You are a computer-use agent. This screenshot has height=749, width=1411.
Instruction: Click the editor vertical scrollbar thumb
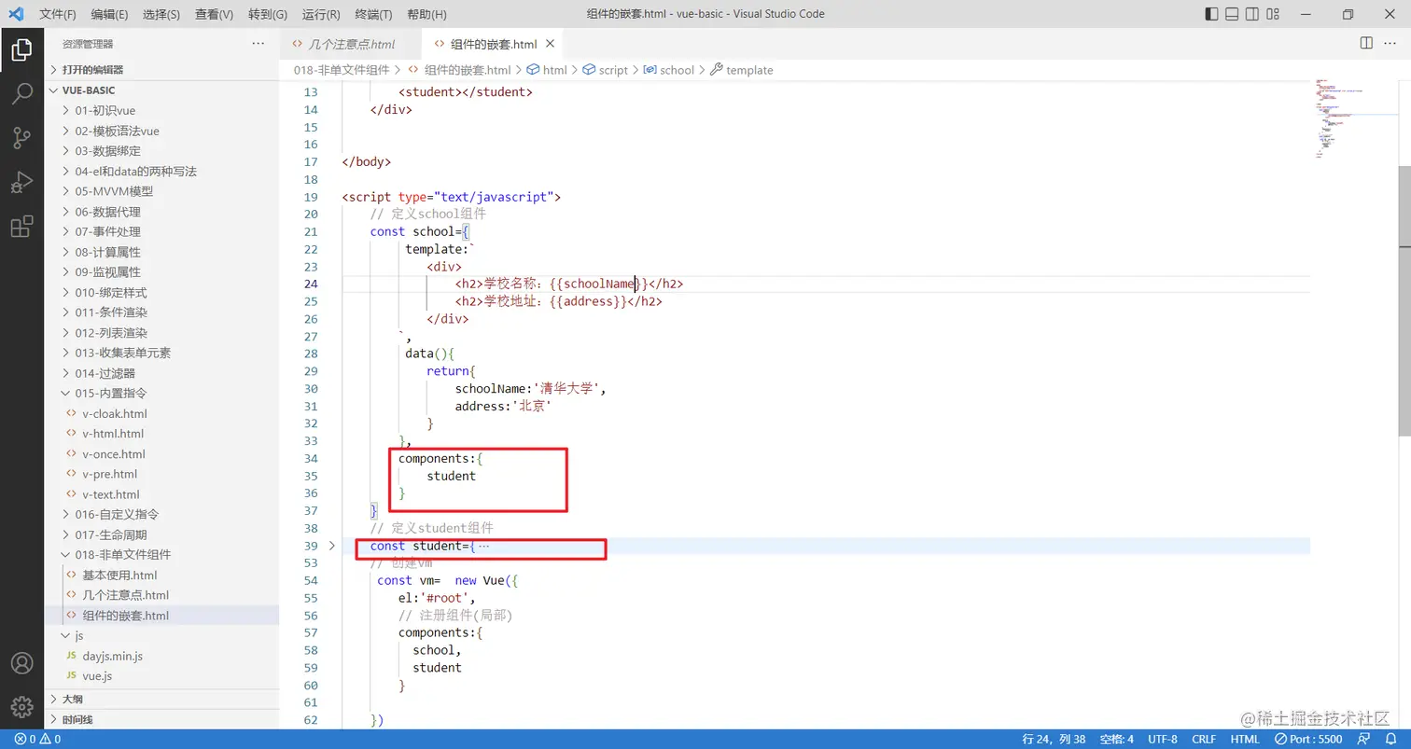coord(1404,301)
